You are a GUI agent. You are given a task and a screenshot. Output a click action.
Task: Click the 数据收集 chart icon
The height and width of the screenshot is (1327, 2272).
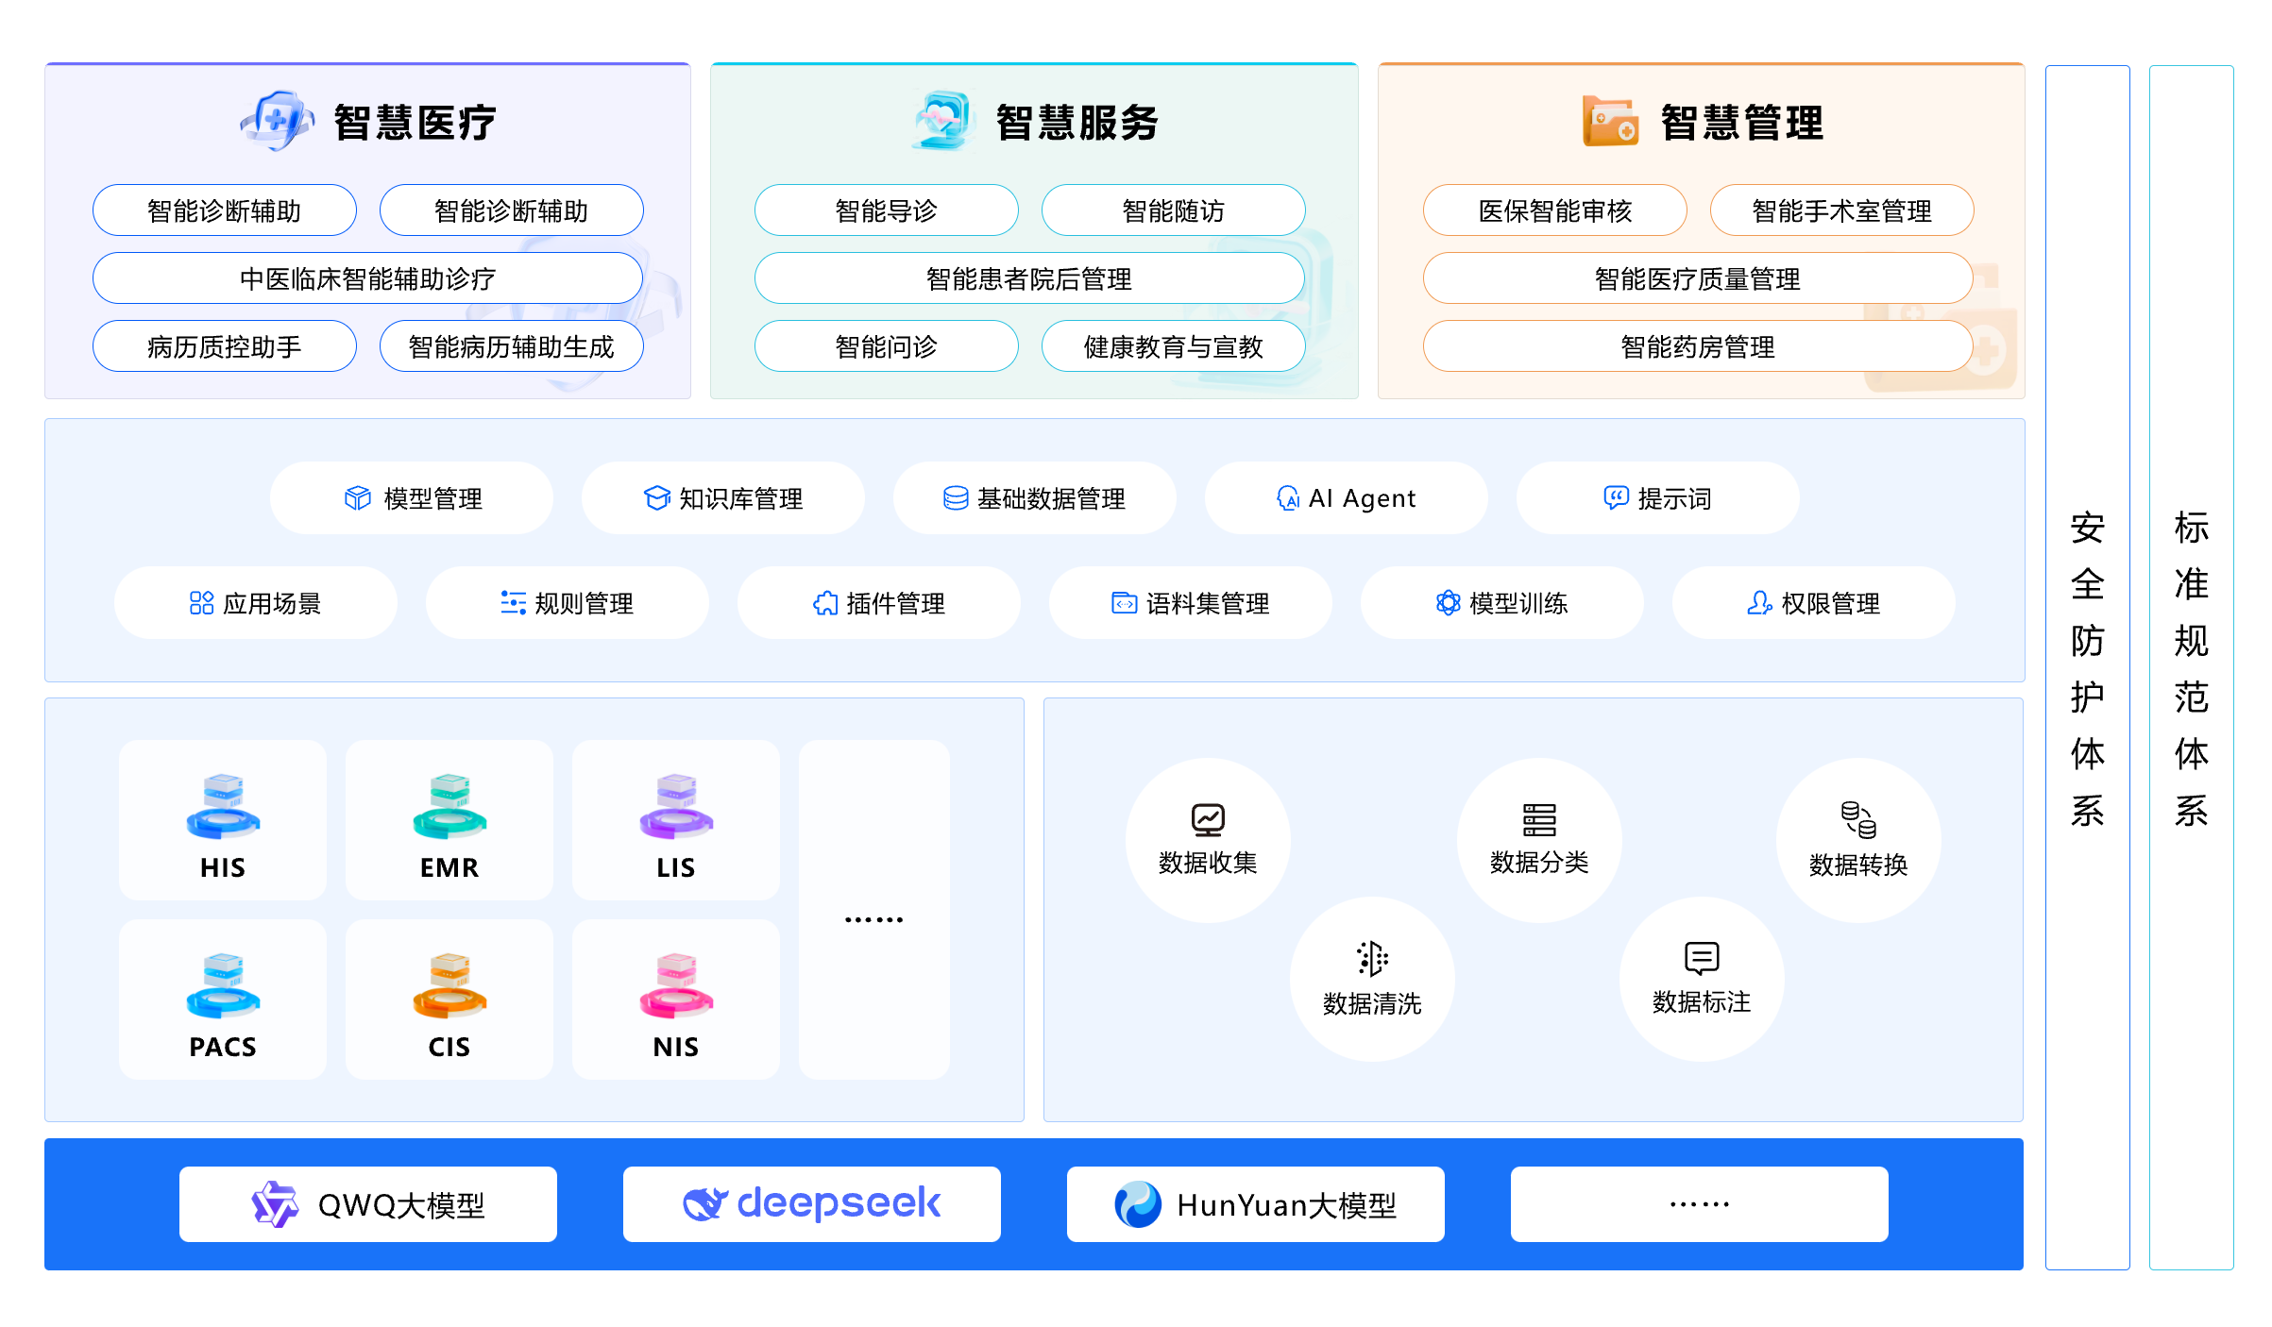[1208, 820]
